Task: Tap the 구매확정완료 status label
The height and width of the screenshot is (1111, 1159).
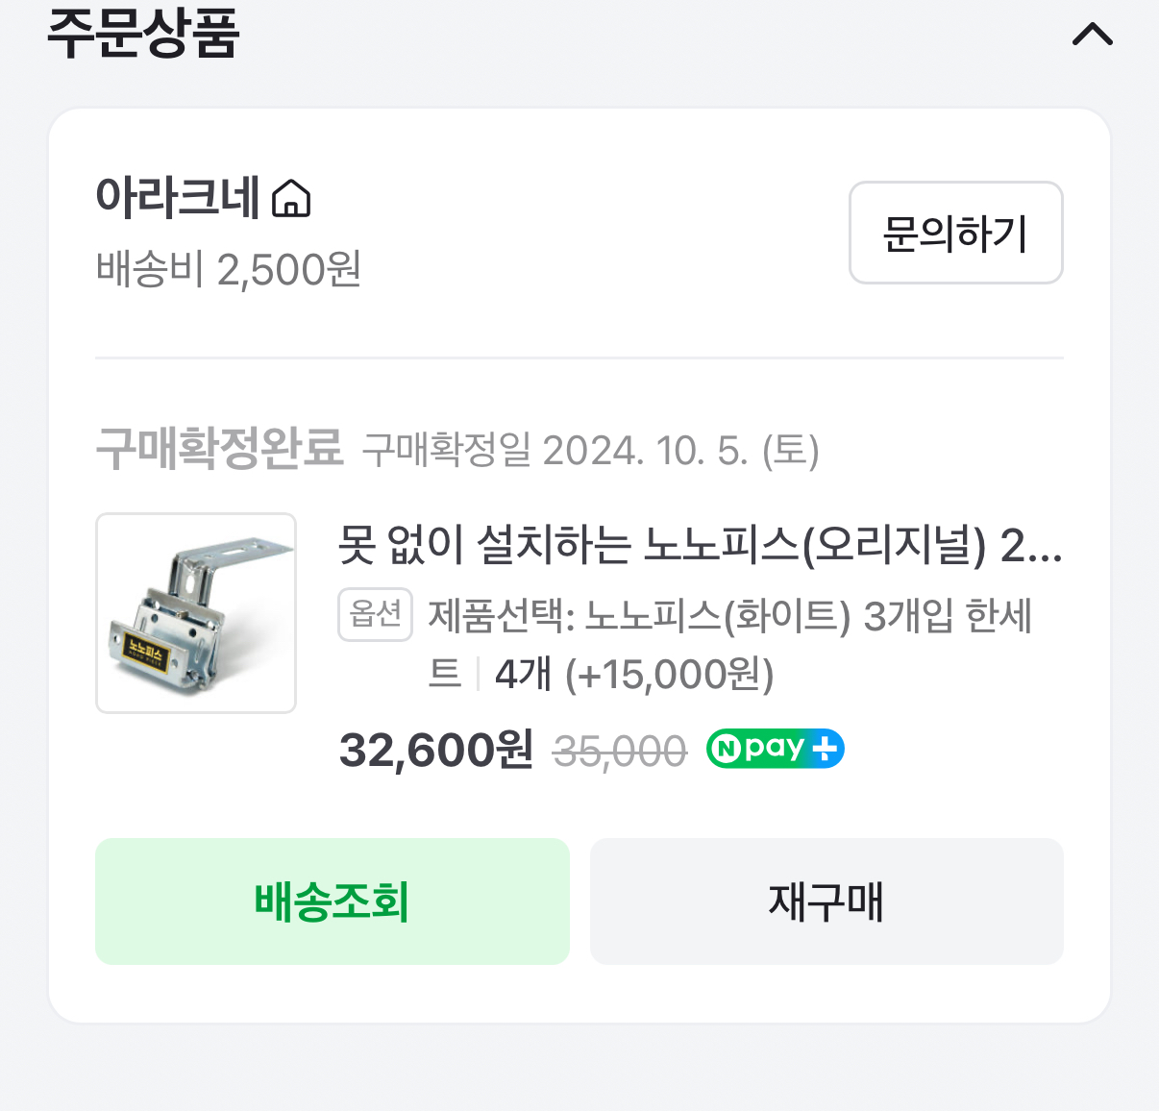Action: pos(219,448)
